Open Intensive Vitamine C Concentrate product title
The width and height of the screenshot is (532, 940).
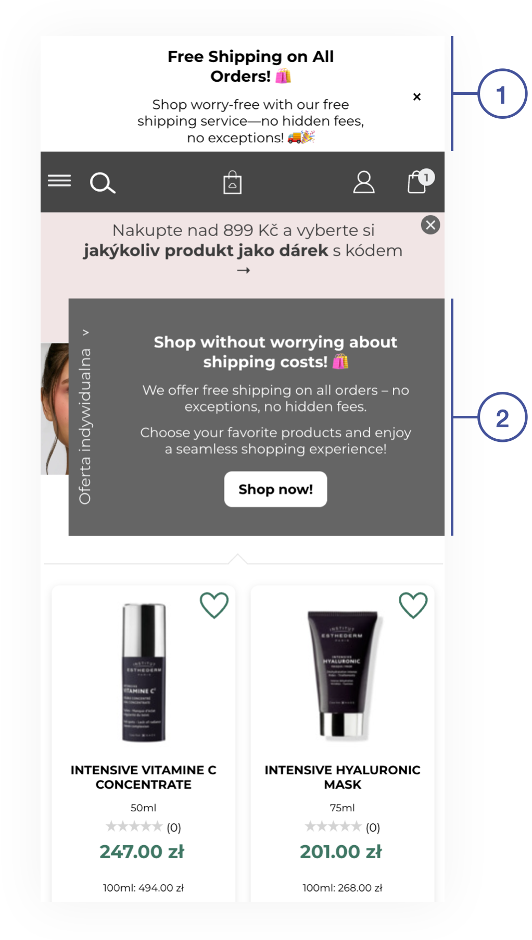(x=144, y=777)
